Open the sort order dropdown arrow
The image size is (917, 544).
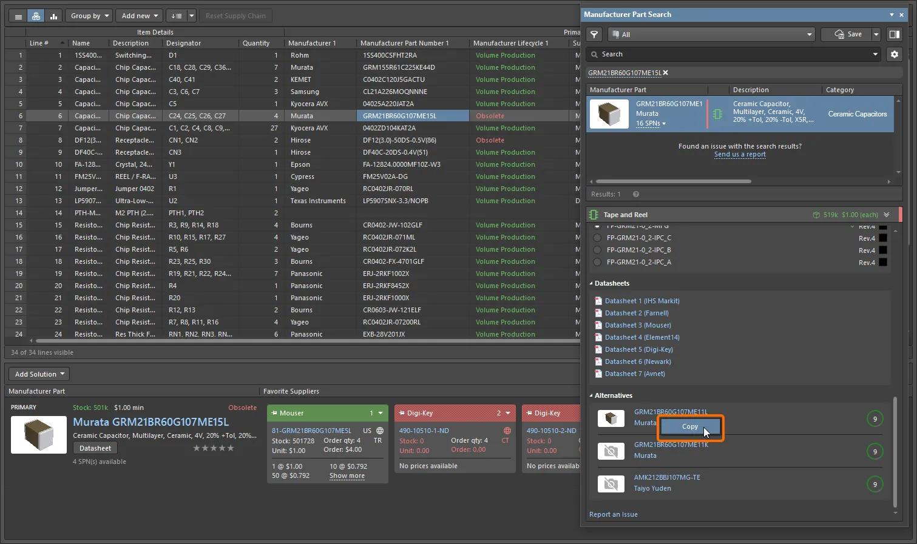192,16
